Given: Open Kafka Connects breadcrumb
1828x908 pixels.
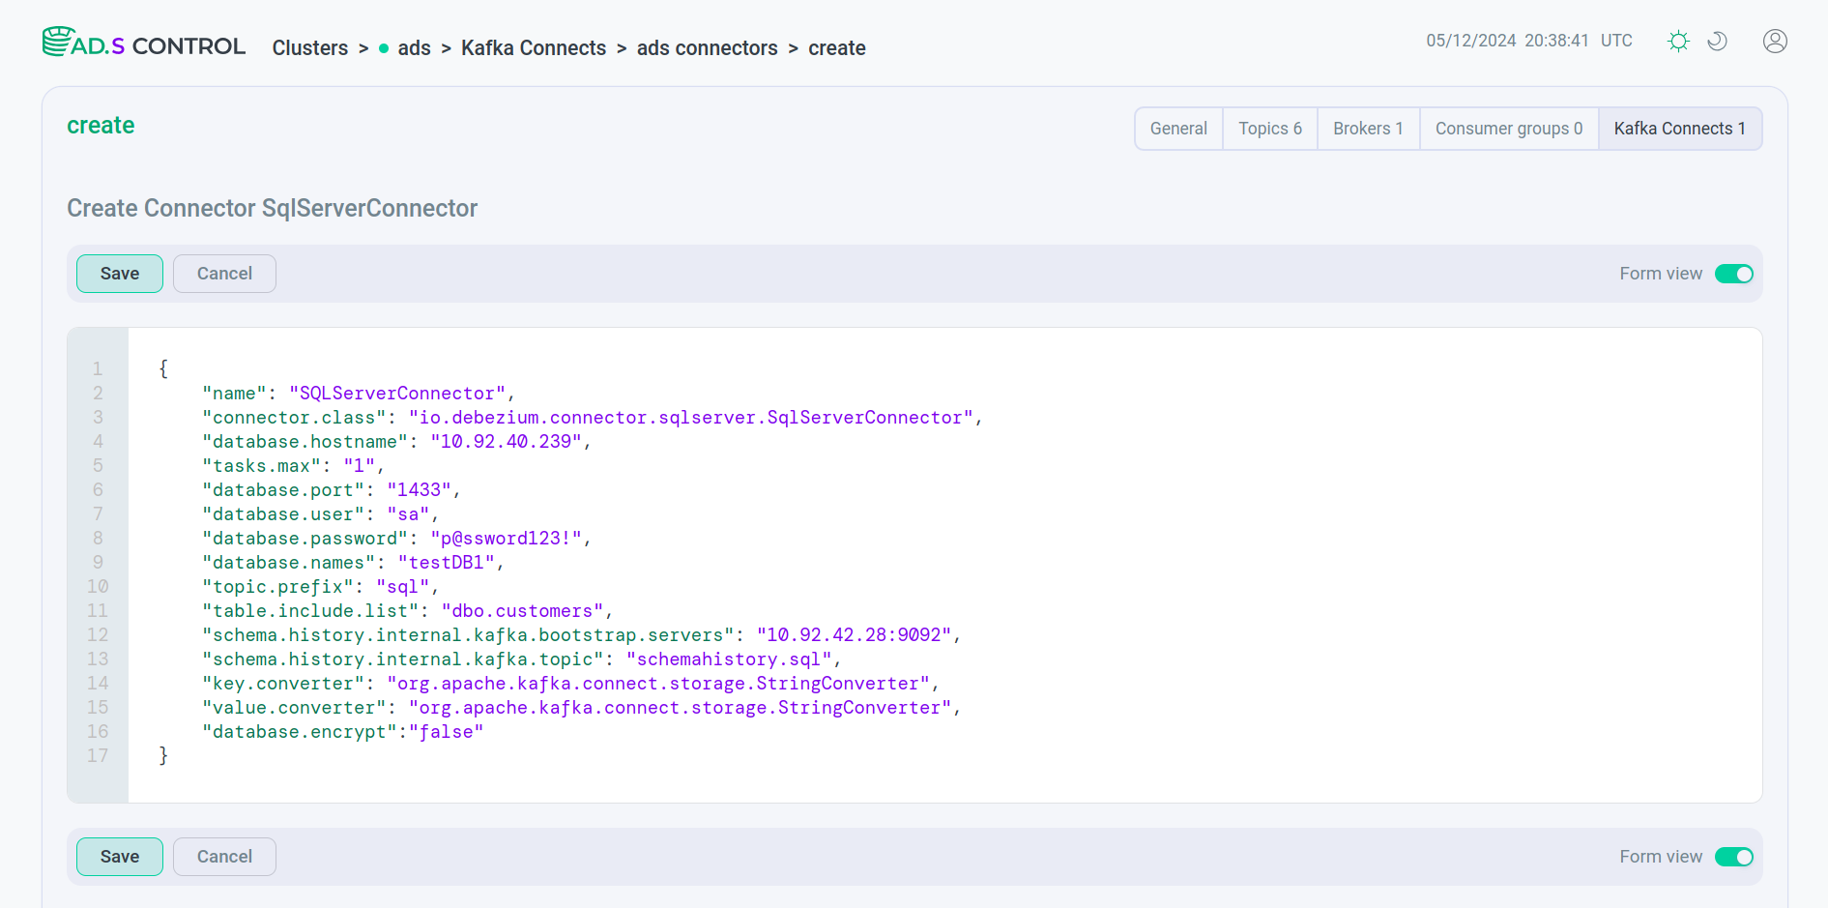Looking at the screenshot, I should coord(534,48).
